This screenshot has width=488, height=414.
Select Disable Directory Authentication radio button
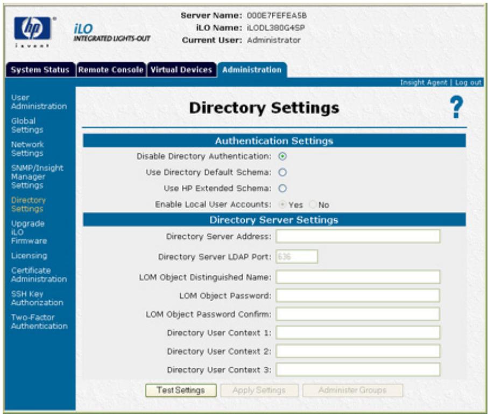point(282,156)
